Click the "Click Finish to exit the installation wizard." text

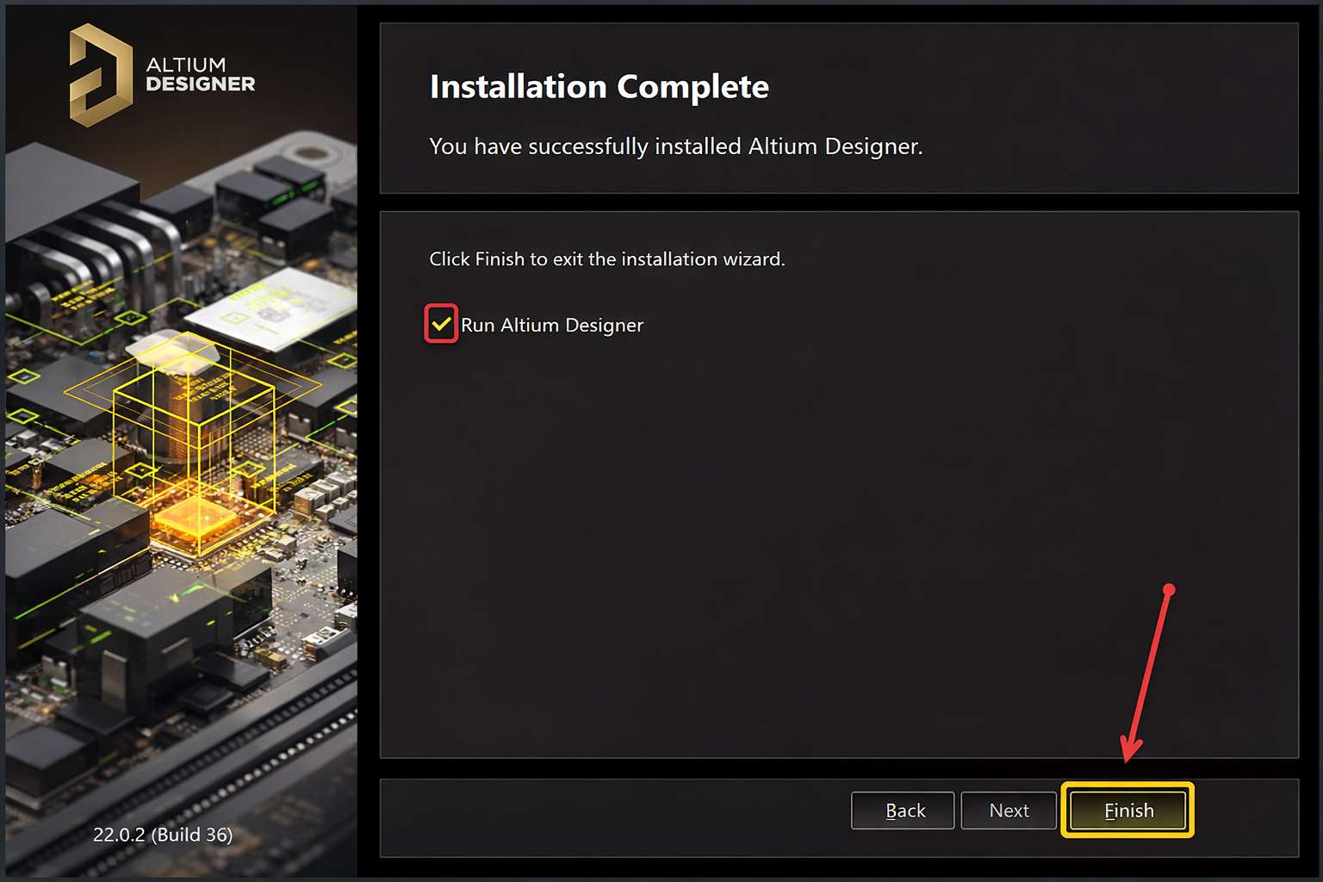[607, 259]
